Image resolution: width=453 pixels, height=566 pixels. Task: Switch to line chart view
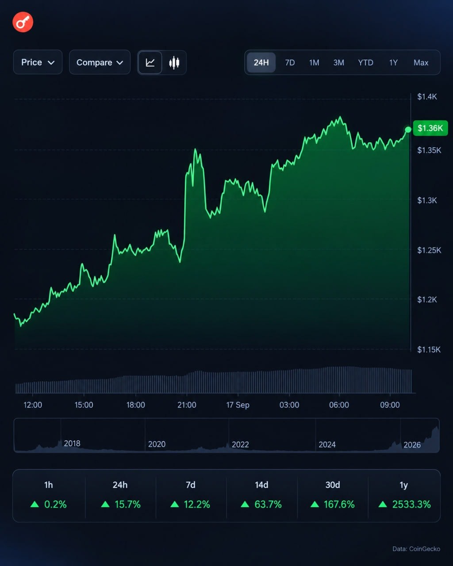(150, 62)
